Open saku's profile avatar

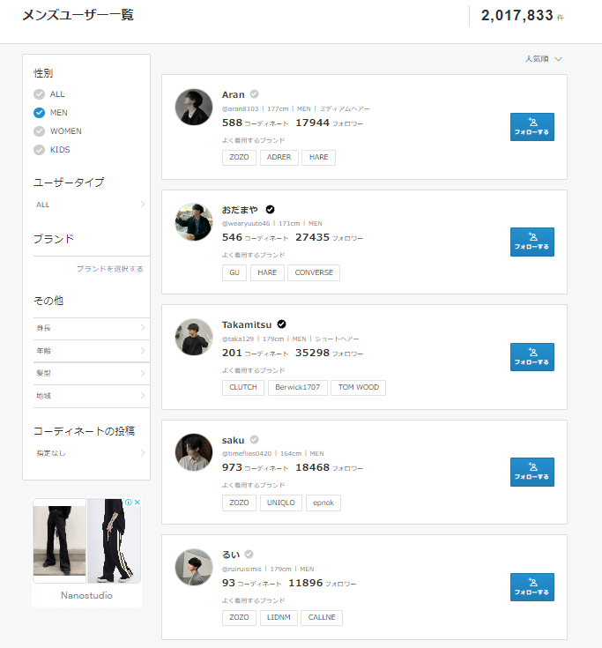[194, 452]
